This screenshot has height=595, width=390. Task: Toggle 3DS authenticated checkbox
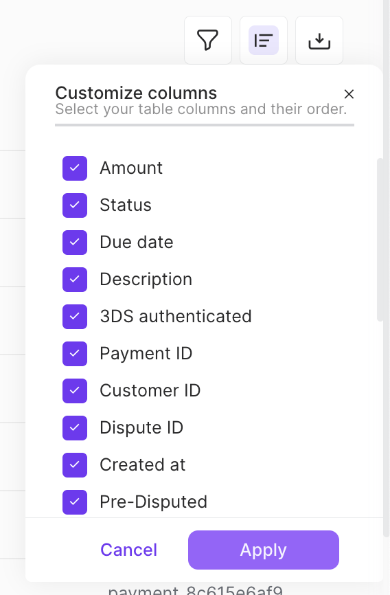click(x=75, y=317)
